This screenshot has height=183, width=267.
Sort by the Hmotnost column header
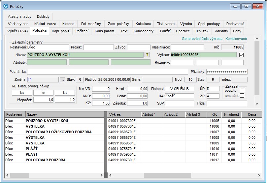tap(232, 115)
